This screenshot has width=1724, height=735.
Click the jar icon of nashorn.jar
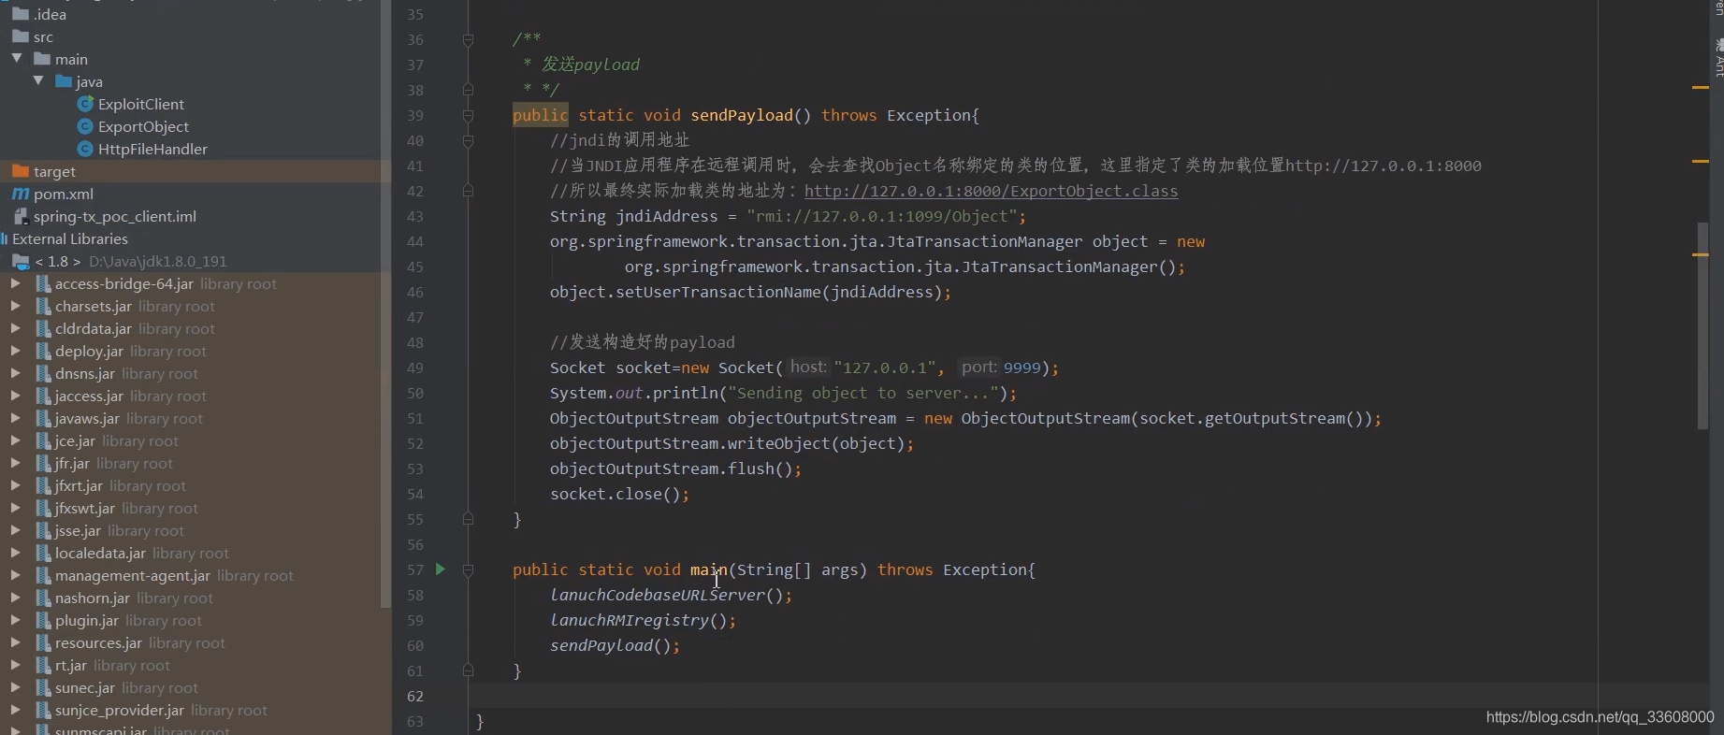point(43,598)
